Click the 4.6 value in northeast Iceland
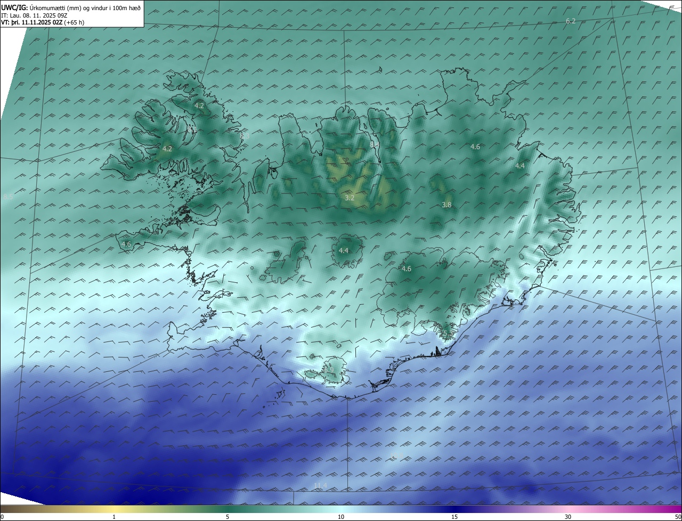The height and width of the screenshot is (521, 682). click(475, 146)
